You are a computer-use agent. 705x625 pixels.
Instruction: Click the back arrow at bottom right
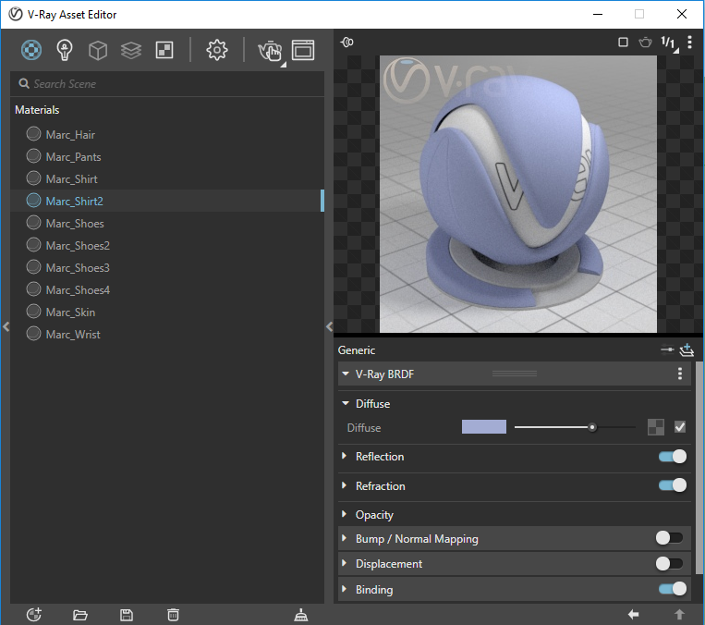[x=633, y=614]
